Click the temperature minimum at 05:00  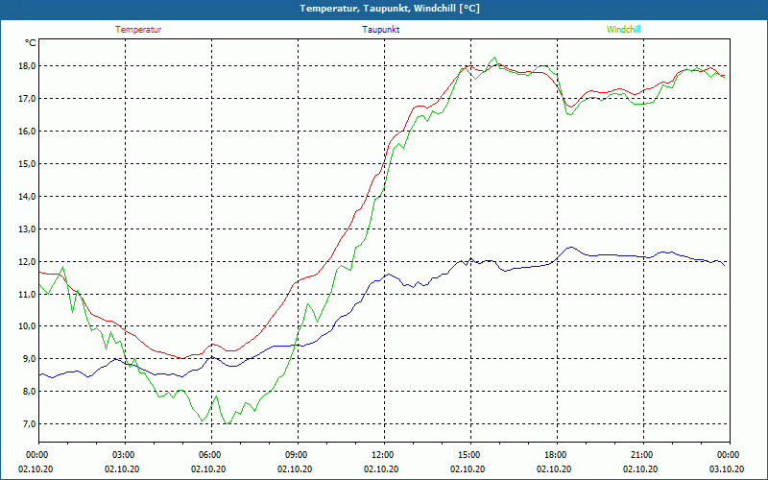coord(182,358)
